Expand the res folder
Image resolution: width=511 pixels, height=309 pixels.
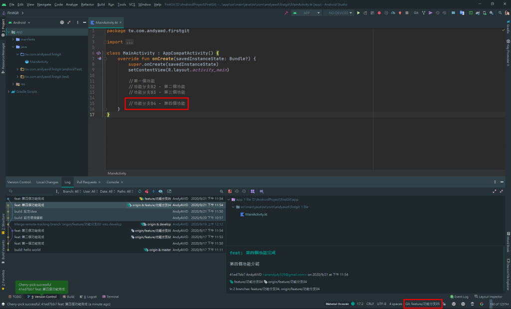click(13, 84)
